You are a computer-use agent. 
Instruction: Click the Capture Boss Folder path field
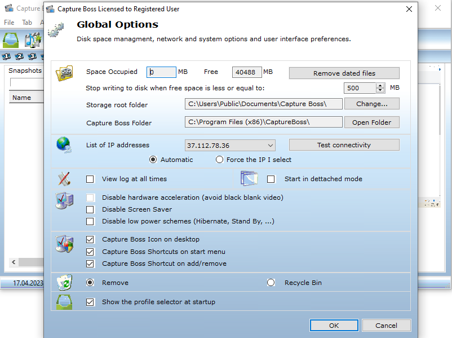pyautogui.click(x=263, y=122)
